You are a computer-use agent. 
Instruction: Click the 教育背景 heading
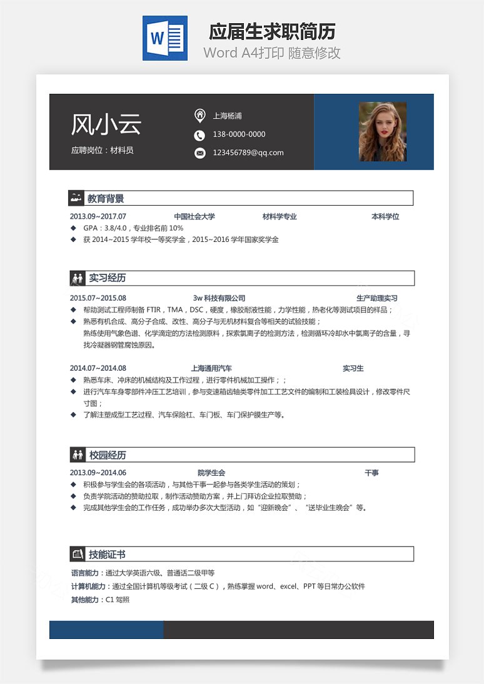(x=106, y=198)
